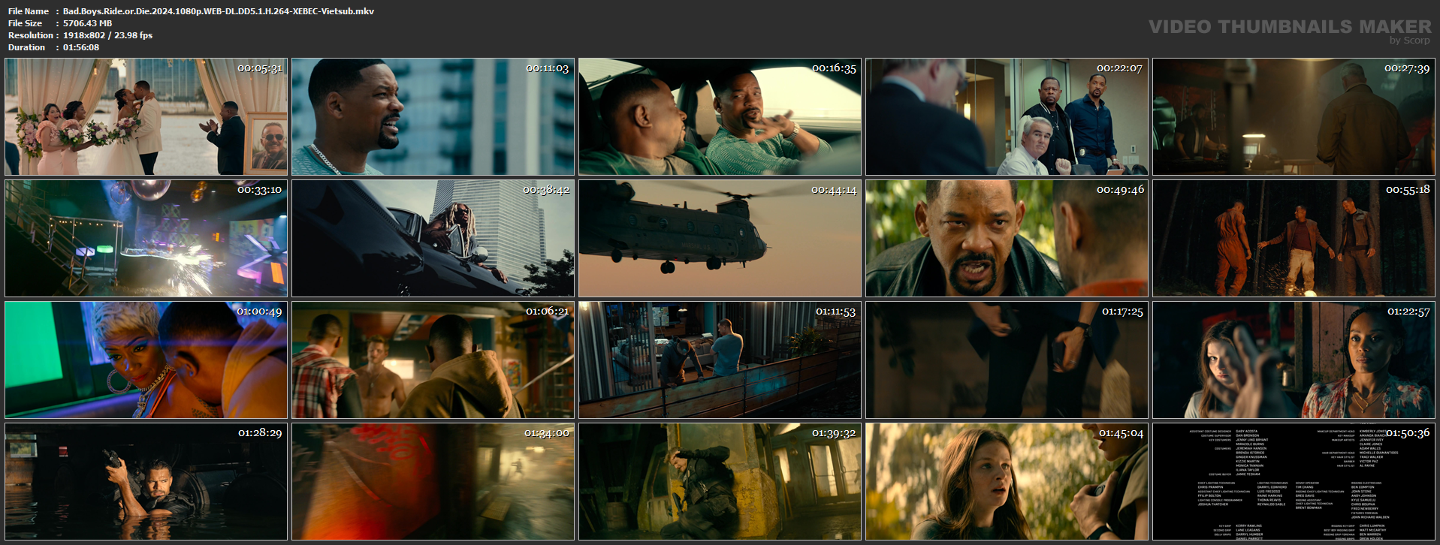Select the thumbnail stamped 01:45:04
Screen dimensions: 1440x545
(1007, 481)
